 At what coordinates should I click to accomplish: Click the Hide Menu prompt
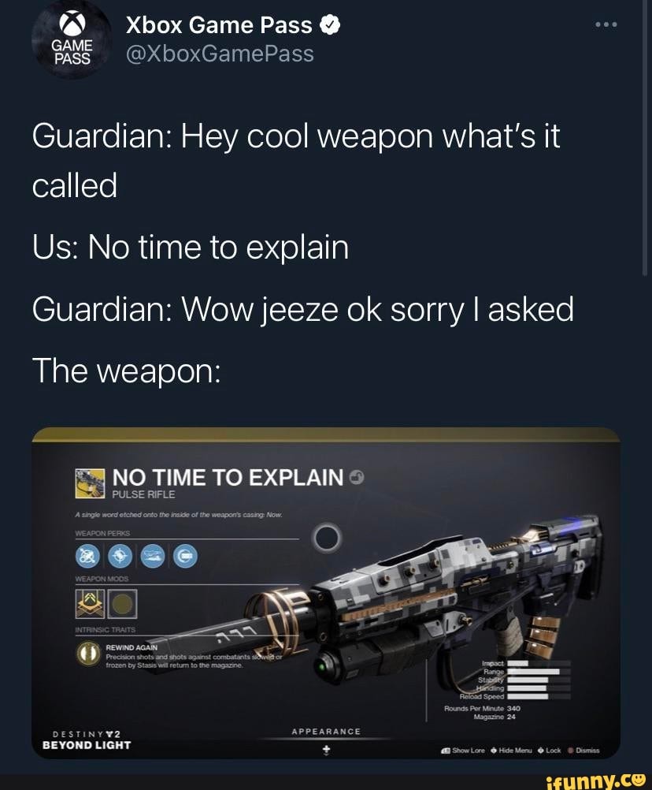coord(511,751)
